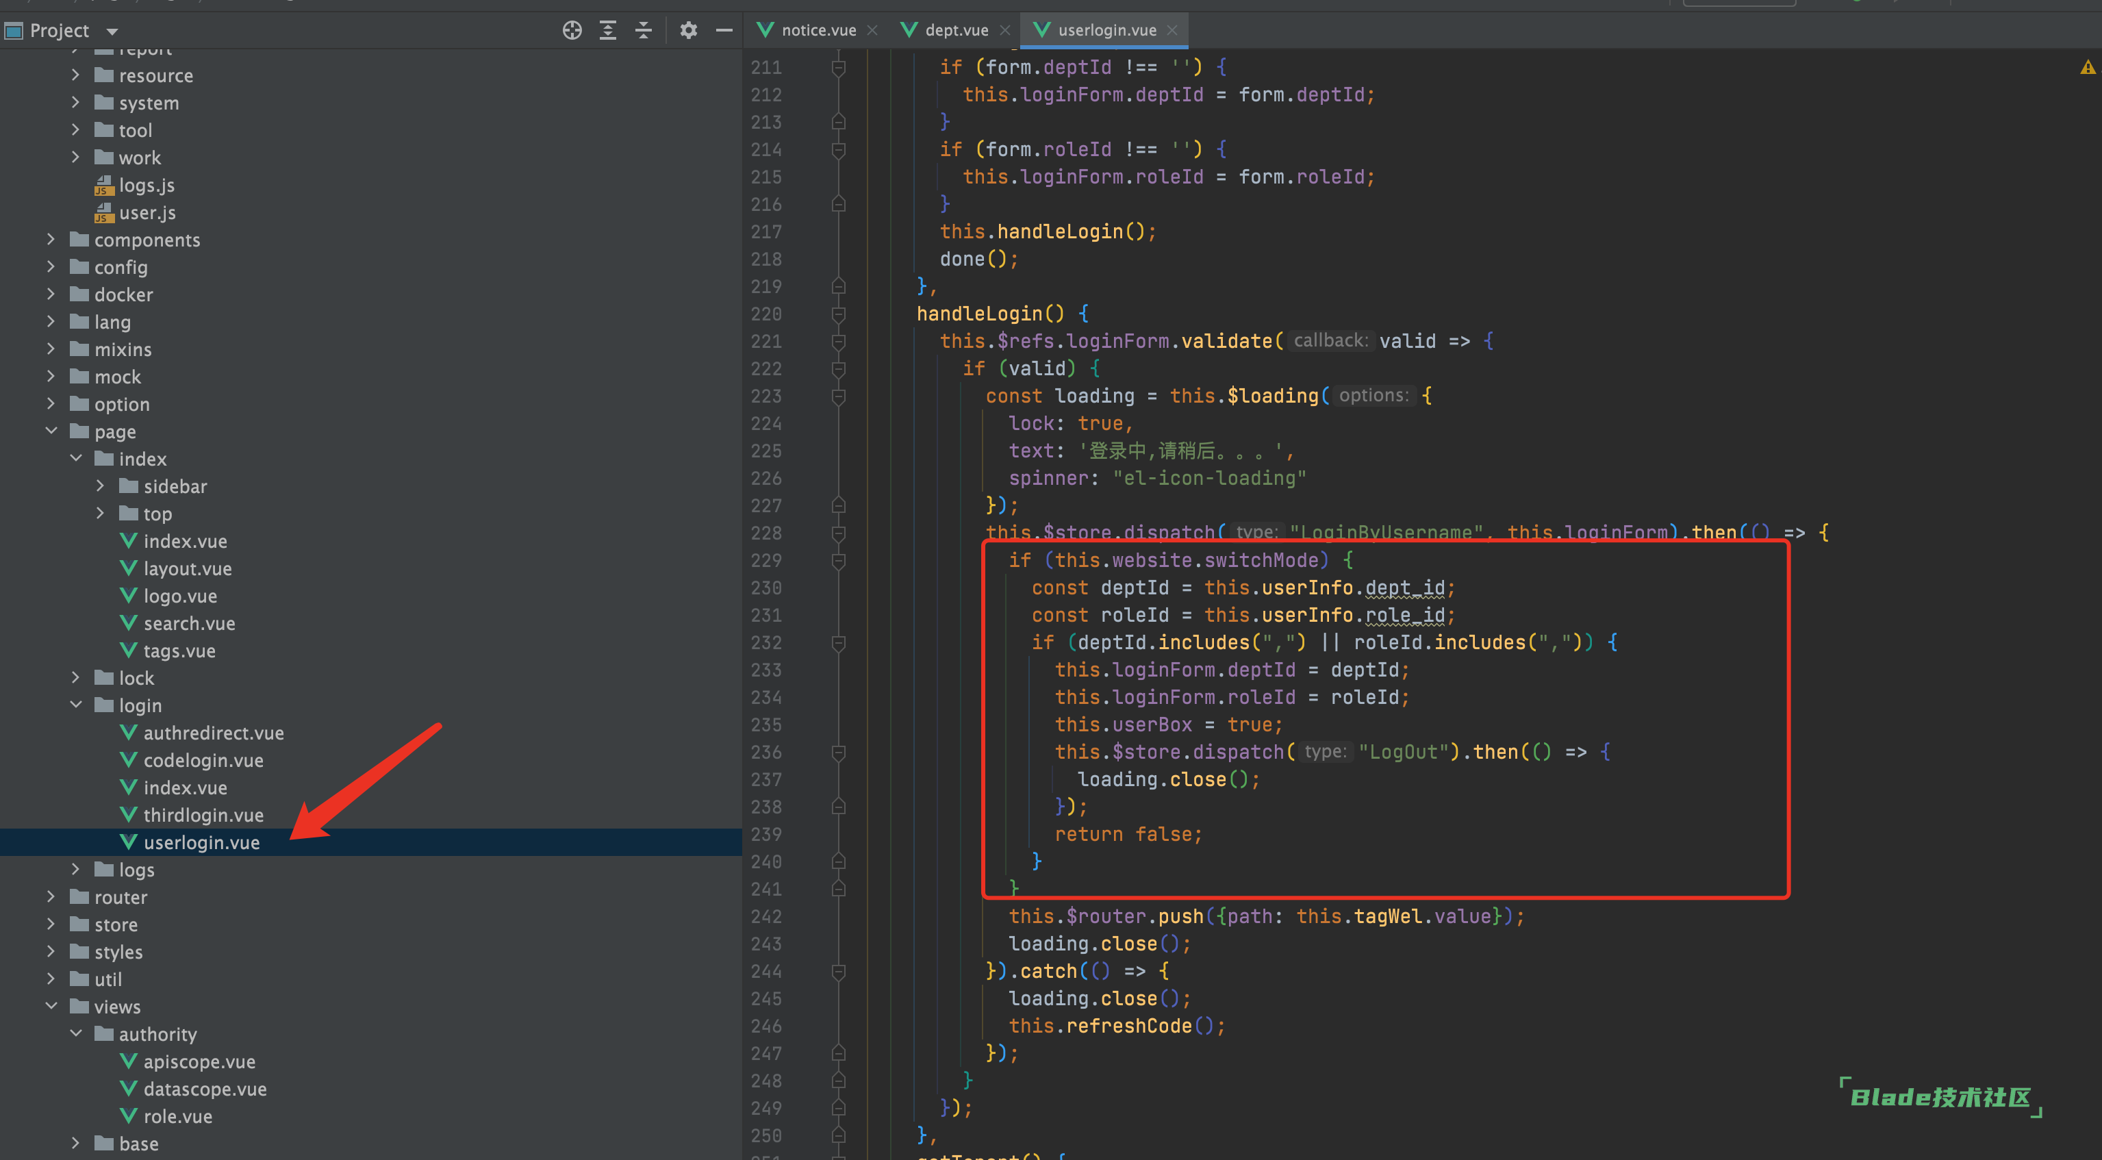Expand the lang folder
This screenshot has height=1160, width=2102.
point(51,322)
